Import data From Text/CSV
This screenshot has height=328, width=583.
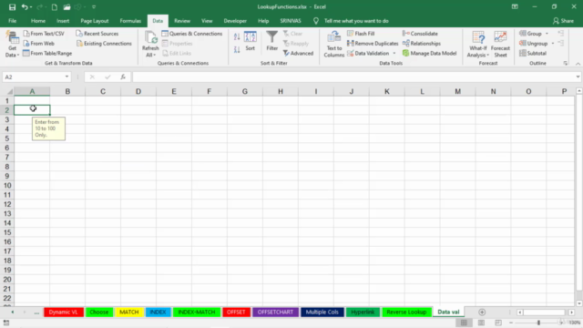click(x=44, y=34)
